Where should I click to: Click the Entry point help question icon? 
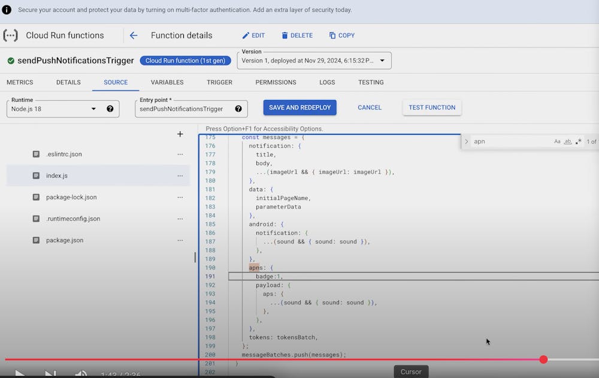point(238,109)
